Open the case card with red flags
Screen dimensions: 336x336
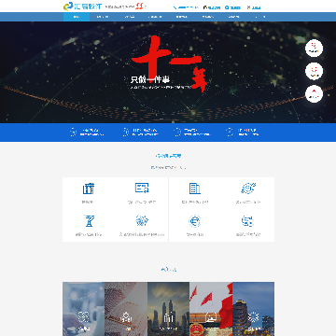211,309
